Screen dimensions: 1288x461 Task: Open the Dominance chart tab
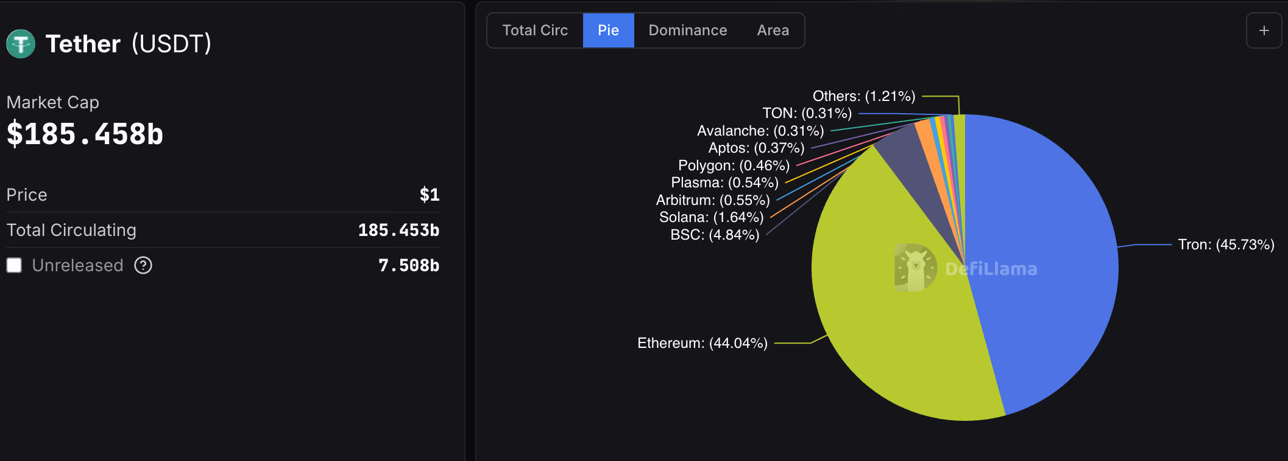point(687,30)
